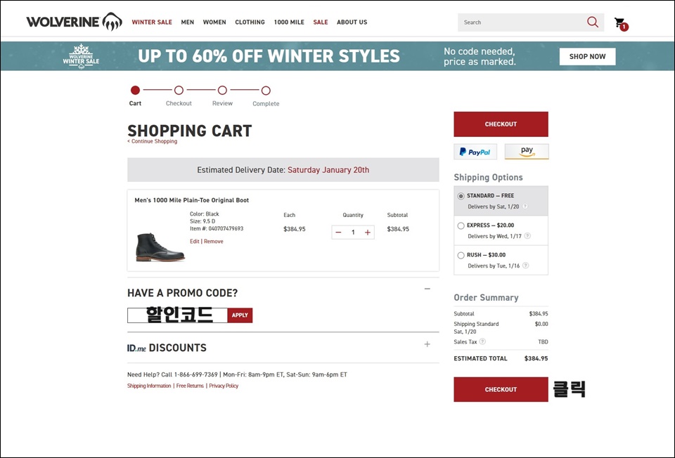Collapse the Have a Promo Code section
The width and height of the screenshot is (675, 458).
point(427,289)
